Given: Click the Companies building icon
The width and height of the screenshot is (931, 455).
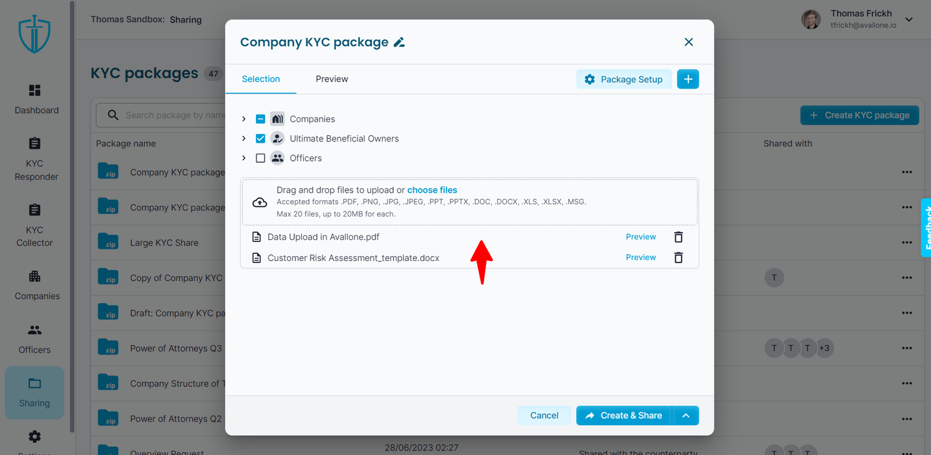Looking at the screenshot, I should click(277, 119).
